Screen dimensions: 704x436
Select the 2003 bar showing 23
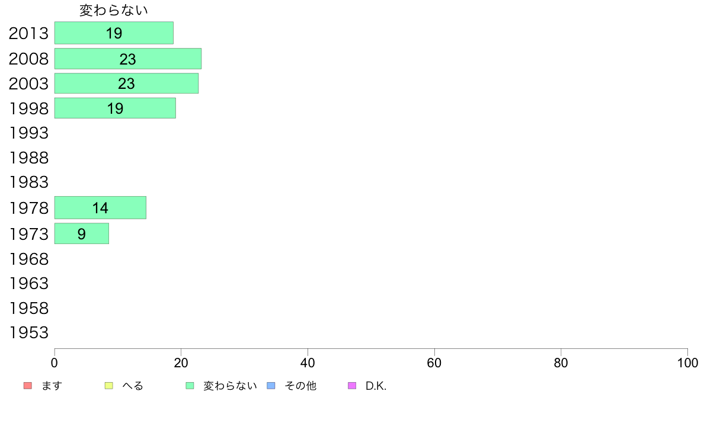[x=127, y=84]
